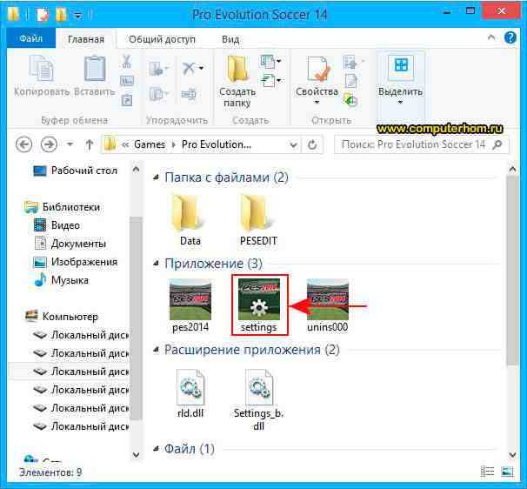Select Документы in the navigation pane
The image size is (527, 489).
[x=78, y=244]
